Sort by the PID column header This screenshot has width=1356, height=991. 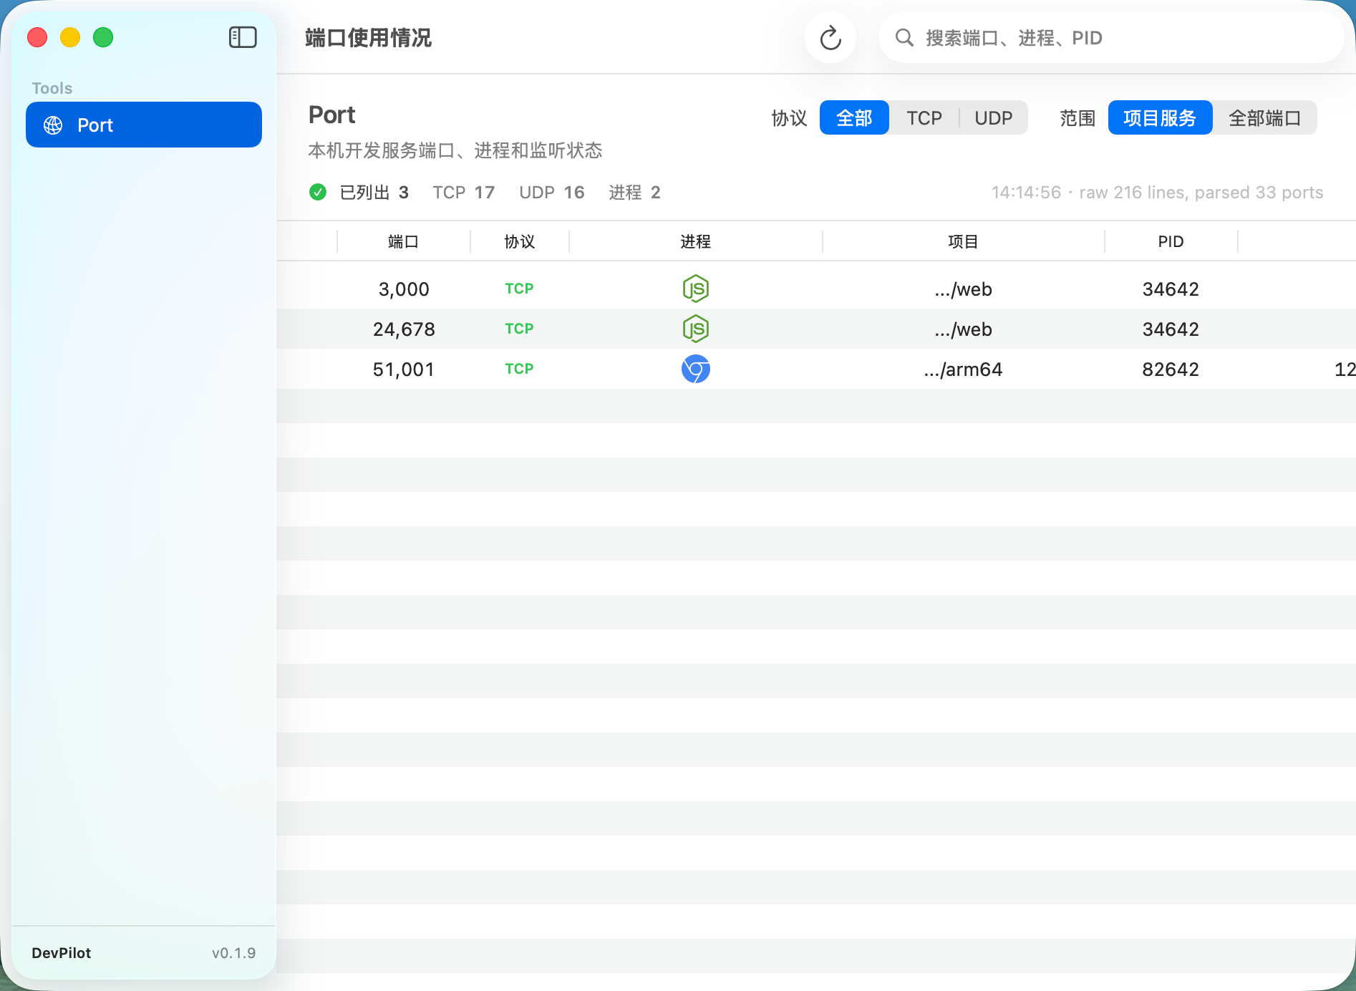(x=1171, y=241)
